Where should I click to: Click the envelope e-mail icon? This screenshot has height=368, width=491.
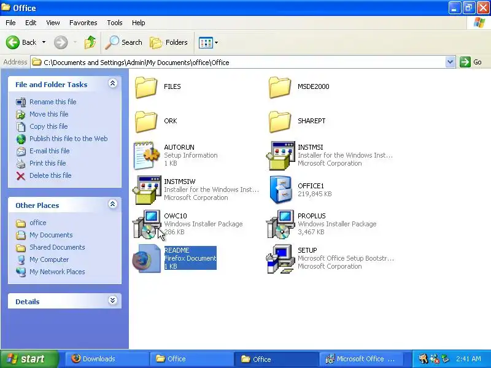(x=21, y=151)
